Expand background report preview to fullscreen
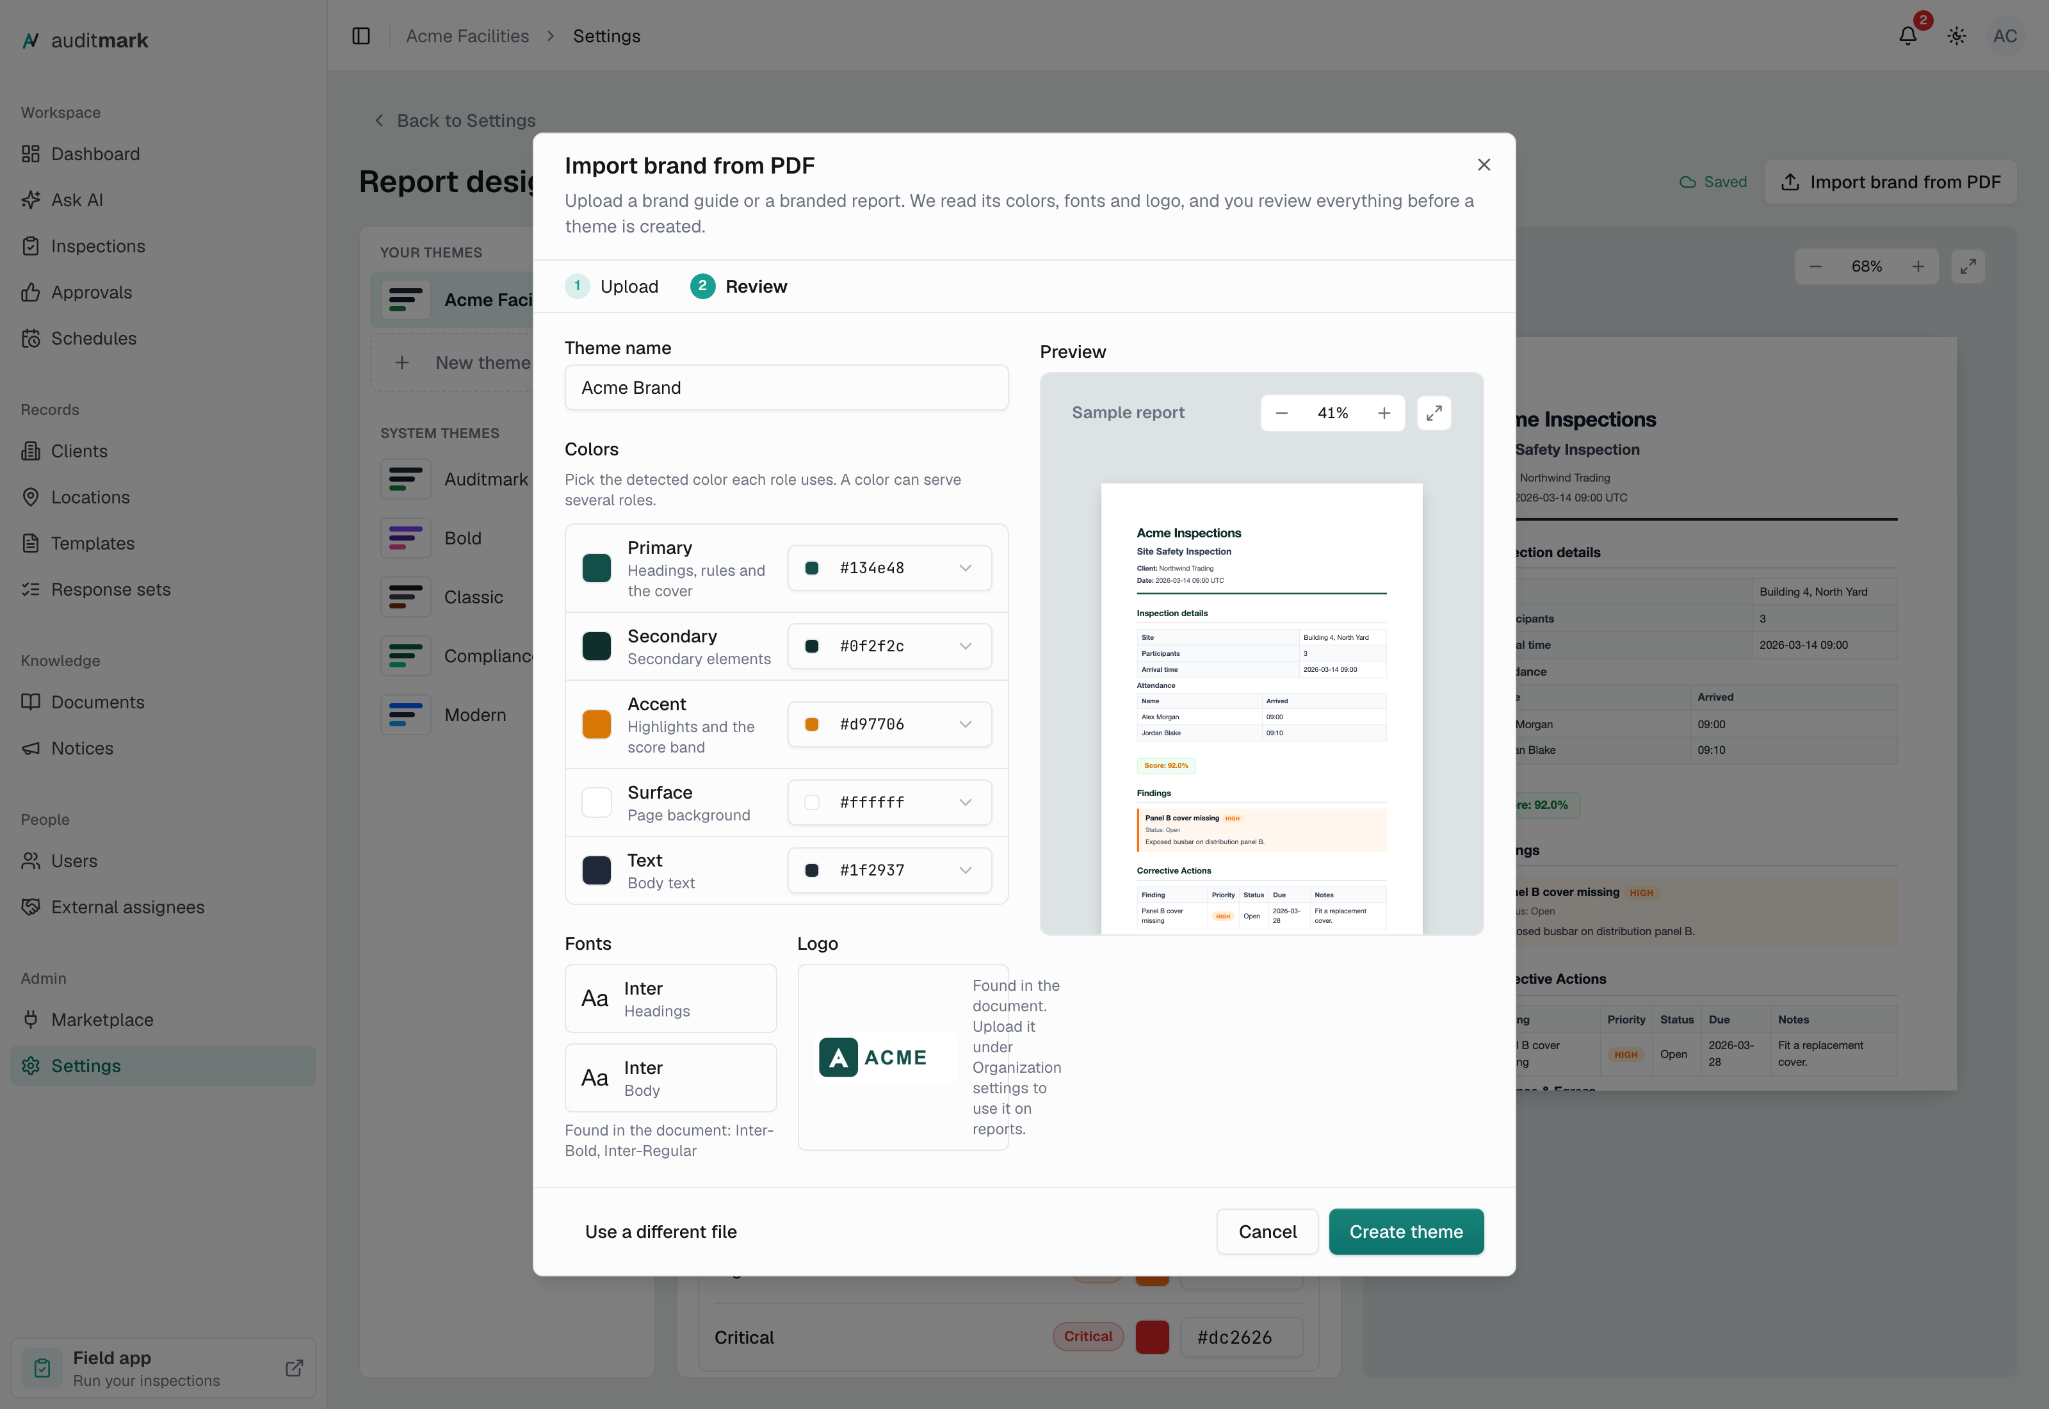Screen dimensions: 2049x1409 pos(1968,266)
